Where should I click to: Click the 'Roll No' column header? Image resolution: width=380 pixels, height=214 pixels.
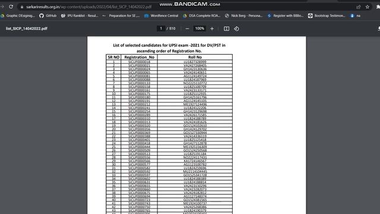click(x=195, y=57)
